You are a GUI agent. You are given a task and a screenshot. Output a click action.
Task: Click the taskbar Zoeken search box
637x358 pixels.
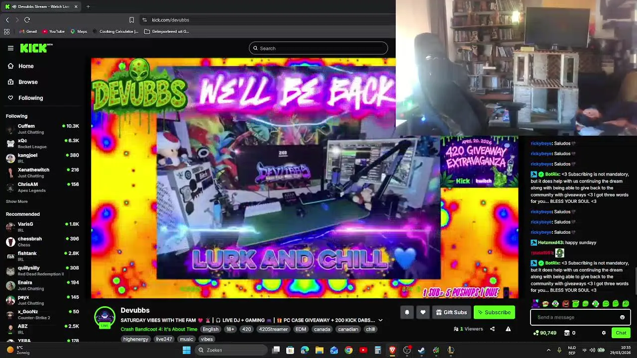point(231,350)
